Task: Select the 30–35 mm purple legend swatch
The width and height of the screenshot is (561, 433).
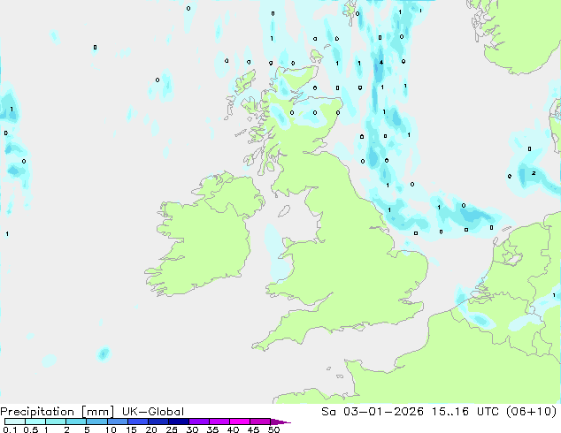Action: tap(199, 422)
